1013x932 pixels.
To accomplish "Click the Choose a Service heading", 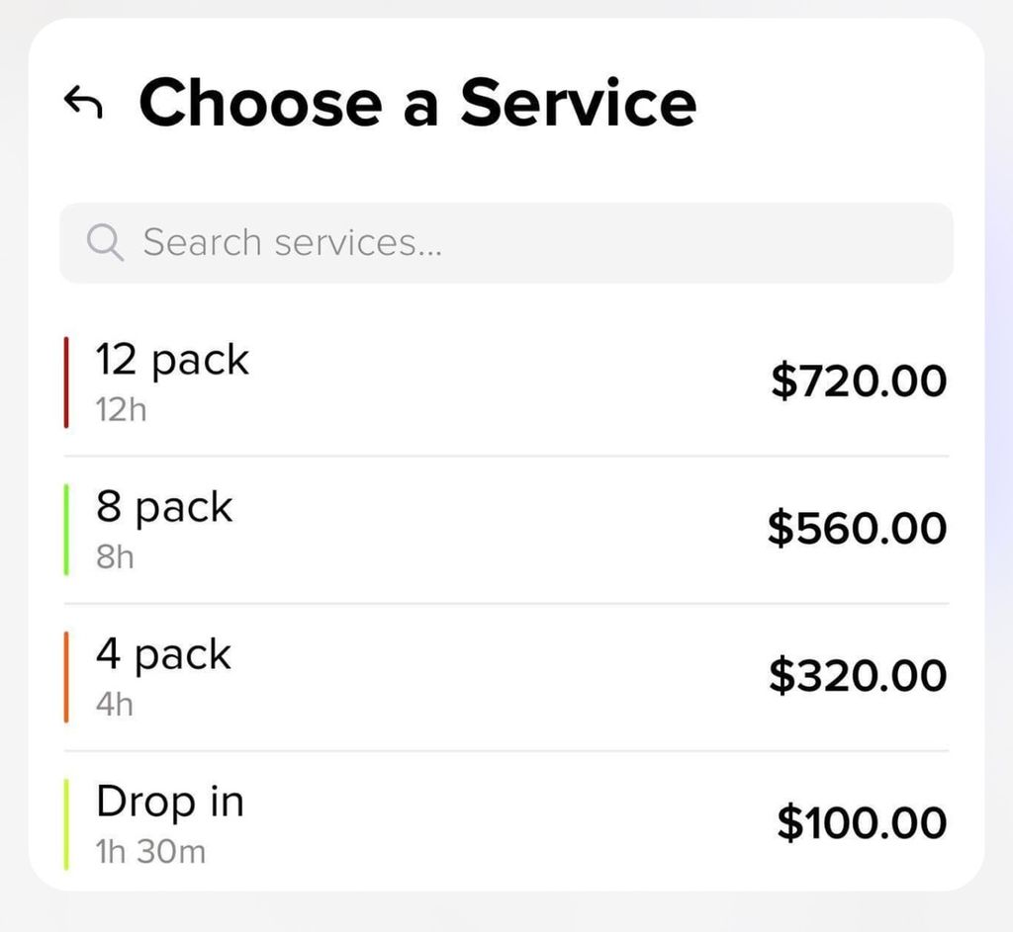I will click(418, 103).
